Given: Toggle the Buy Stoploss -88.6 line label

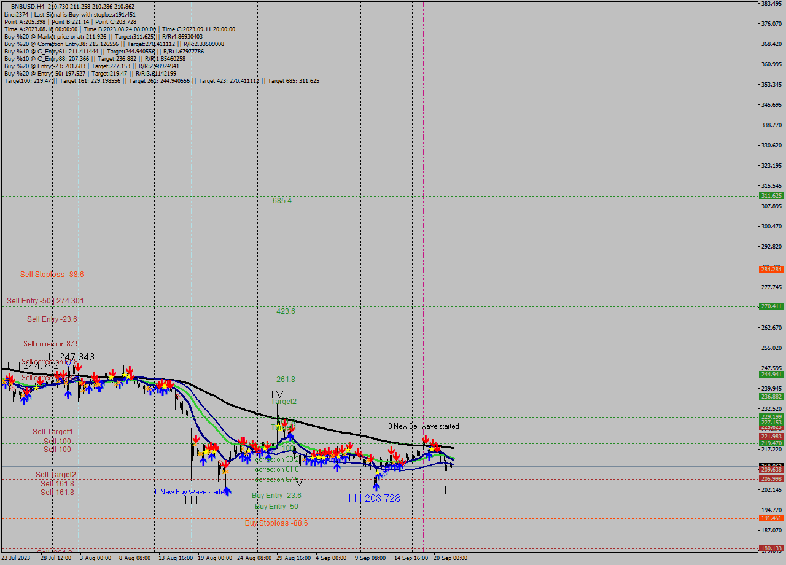Looking at the screenshot, I should (277, 523).
